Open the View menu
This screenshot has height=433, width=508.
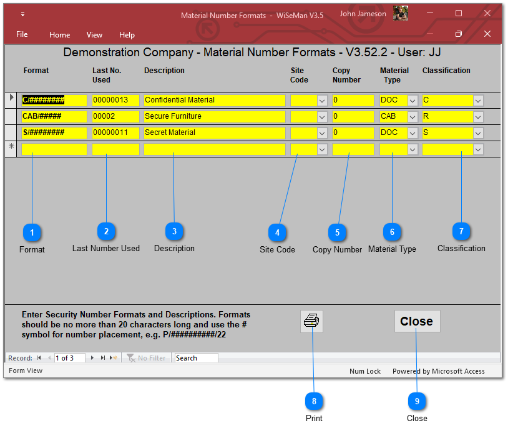coord(94,35)
